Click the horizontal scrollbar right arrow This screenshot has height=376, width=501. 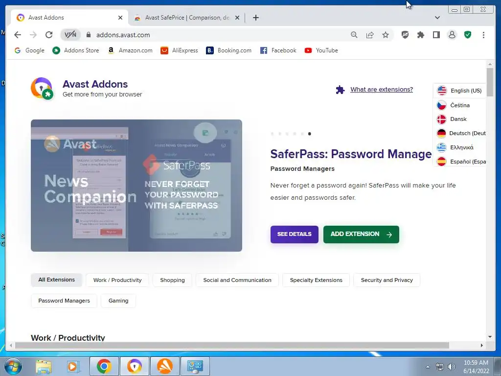pyautogui.click(x=482, y=345)
